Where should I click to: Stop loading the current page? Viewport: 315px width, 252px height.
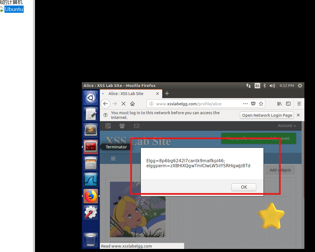(x=124, y=104)
